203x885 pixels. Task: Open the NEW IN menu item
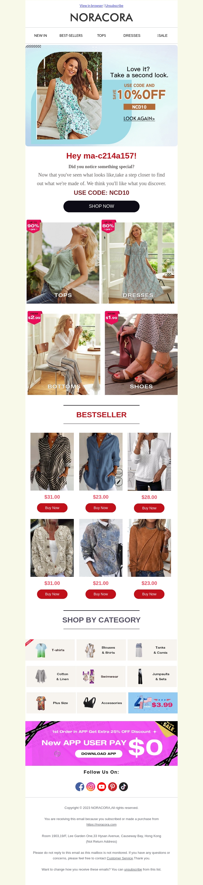(41, 36)
